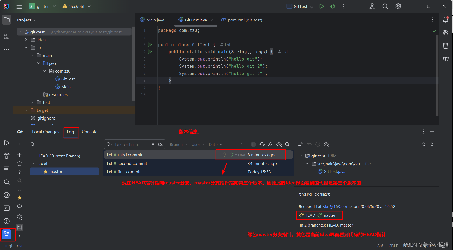The width and height of the screenshot is (453, 250).
Task: Open the Terminal tool window
Action: click(x=7, y=208)
